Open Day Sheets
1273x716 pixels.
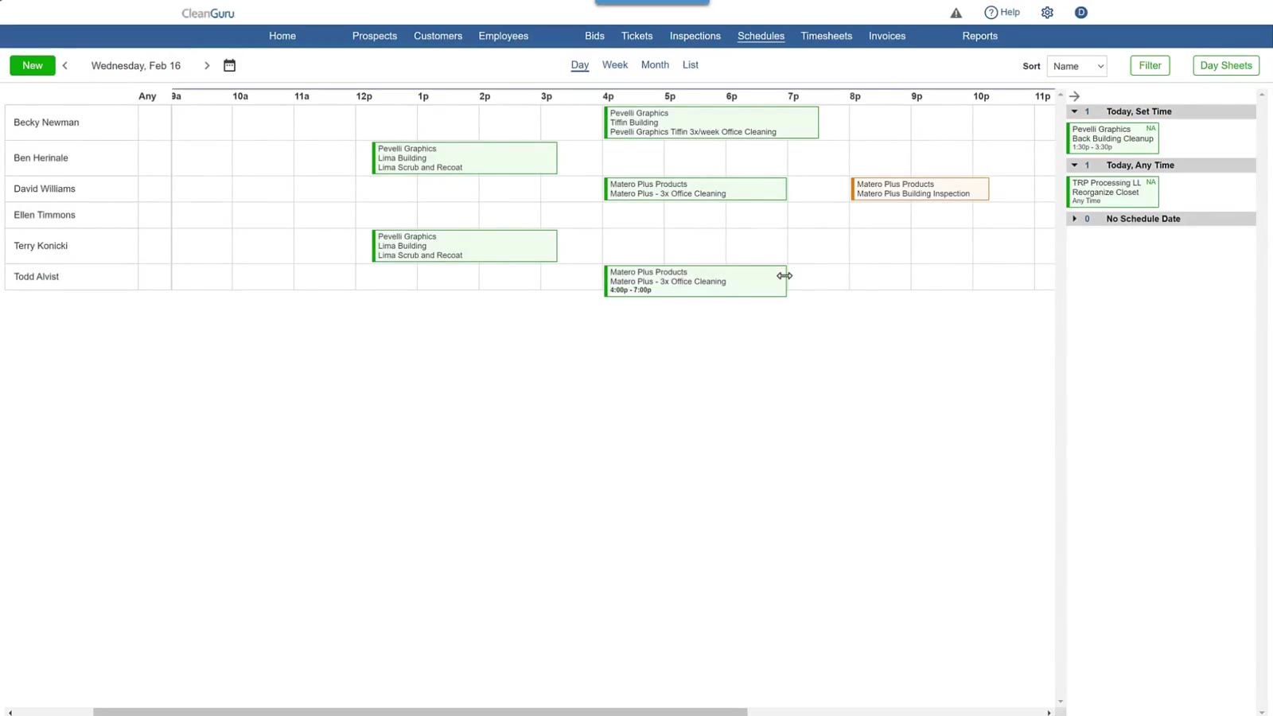coord(1226,66)
